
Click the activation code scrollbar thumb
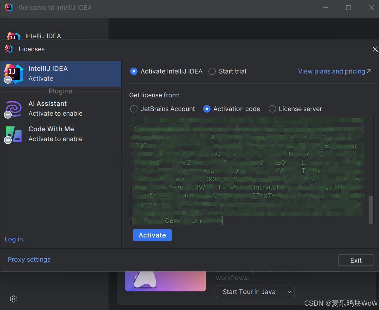[371, 210]
